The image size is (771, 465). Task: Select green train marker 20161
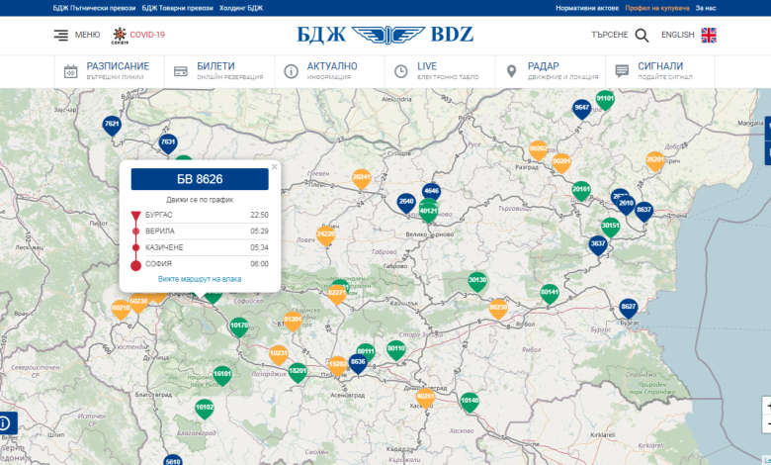click(581, 190)
